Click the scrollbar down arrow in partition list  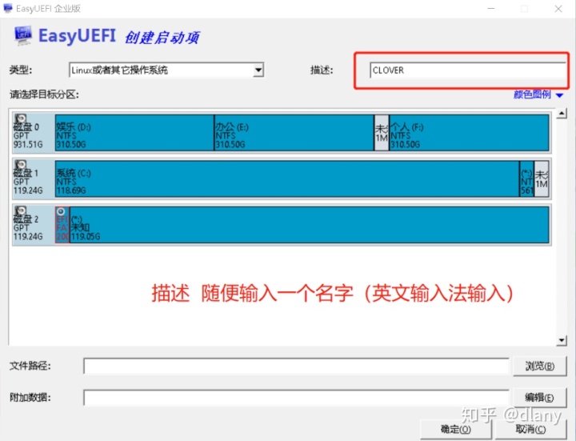tap(561, 340)
